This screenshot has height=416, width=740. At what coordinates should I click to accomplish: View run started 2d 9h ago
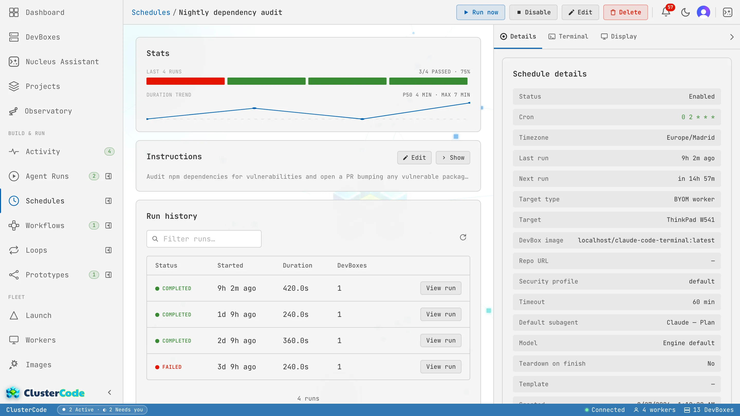click(441, 340)
